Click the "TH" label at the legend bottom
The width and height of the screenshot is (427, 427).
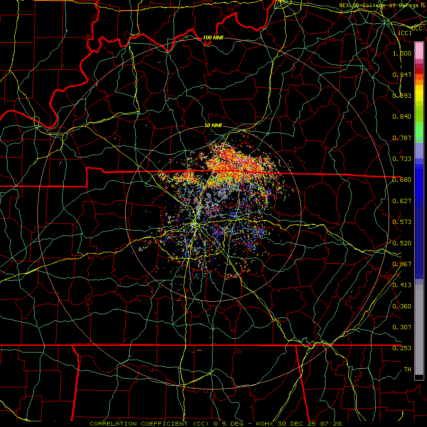pos(408,370)
